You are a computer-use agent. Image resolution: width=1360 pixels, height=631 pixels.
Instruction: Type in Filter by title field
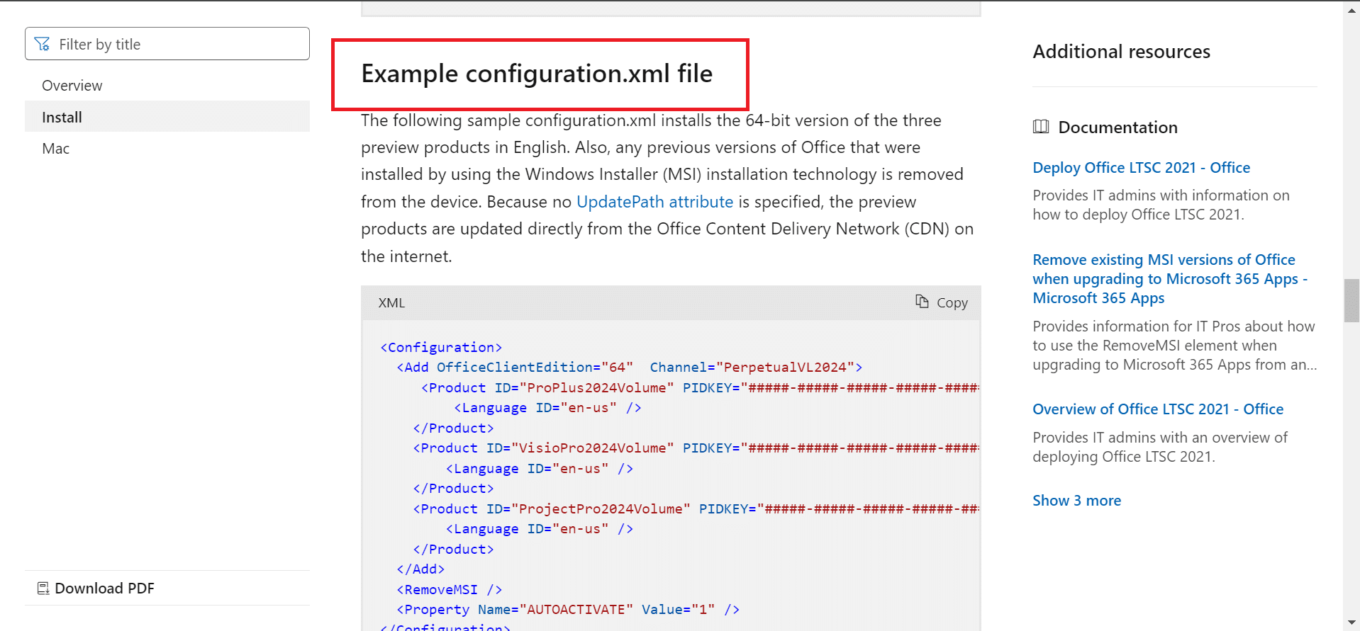click(177, 44)
